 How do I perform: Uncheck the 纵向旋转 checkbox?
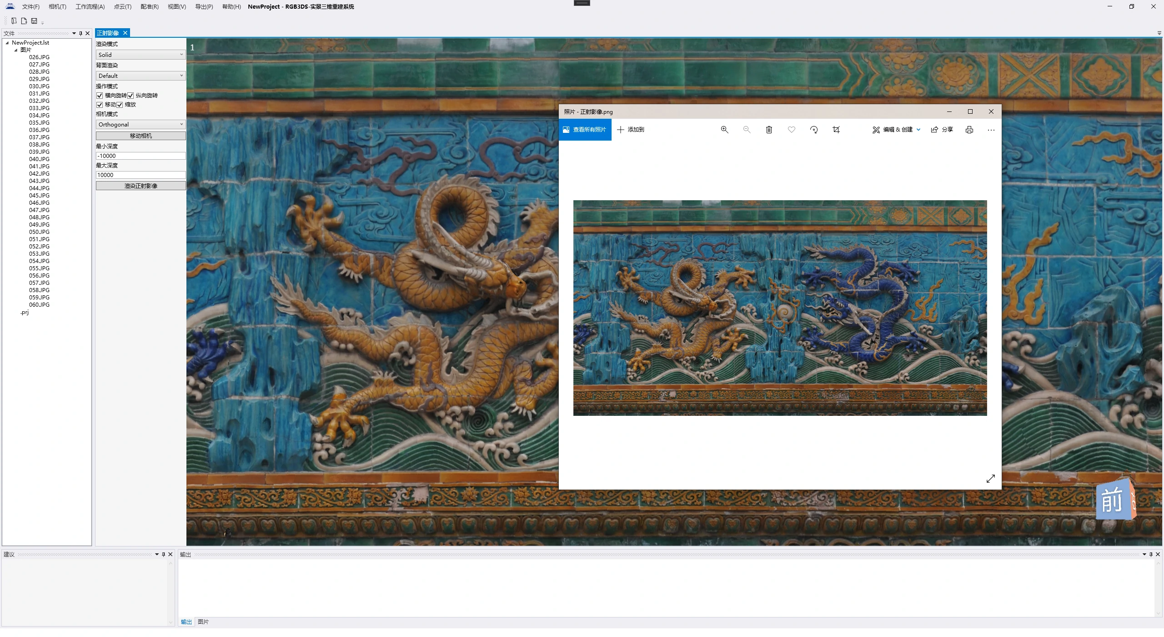click(130, 96)
